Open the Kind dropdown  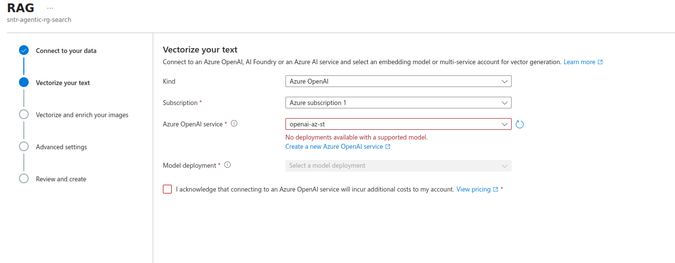click(398, 81)
